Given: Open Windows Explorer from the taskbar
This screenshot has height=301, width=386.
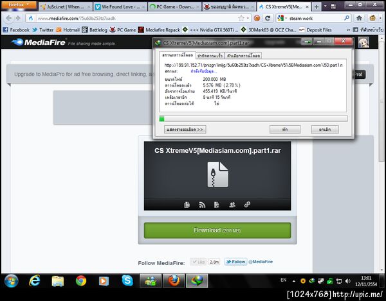Looking at the screenshot, I should click(58, 281).
